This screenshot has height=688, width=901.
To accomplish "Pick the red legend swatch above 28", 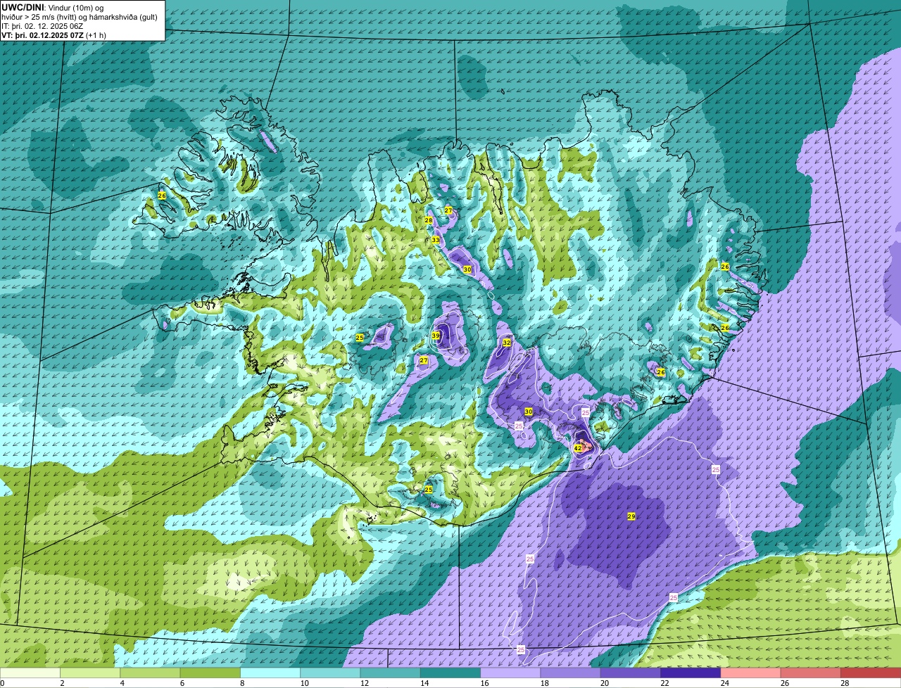I will click(x=871, y=673).
